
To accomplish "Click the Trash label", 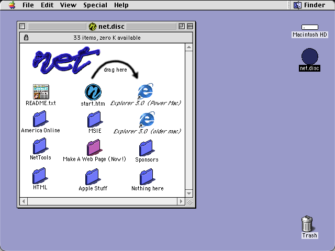I will (x=309, y=235).
